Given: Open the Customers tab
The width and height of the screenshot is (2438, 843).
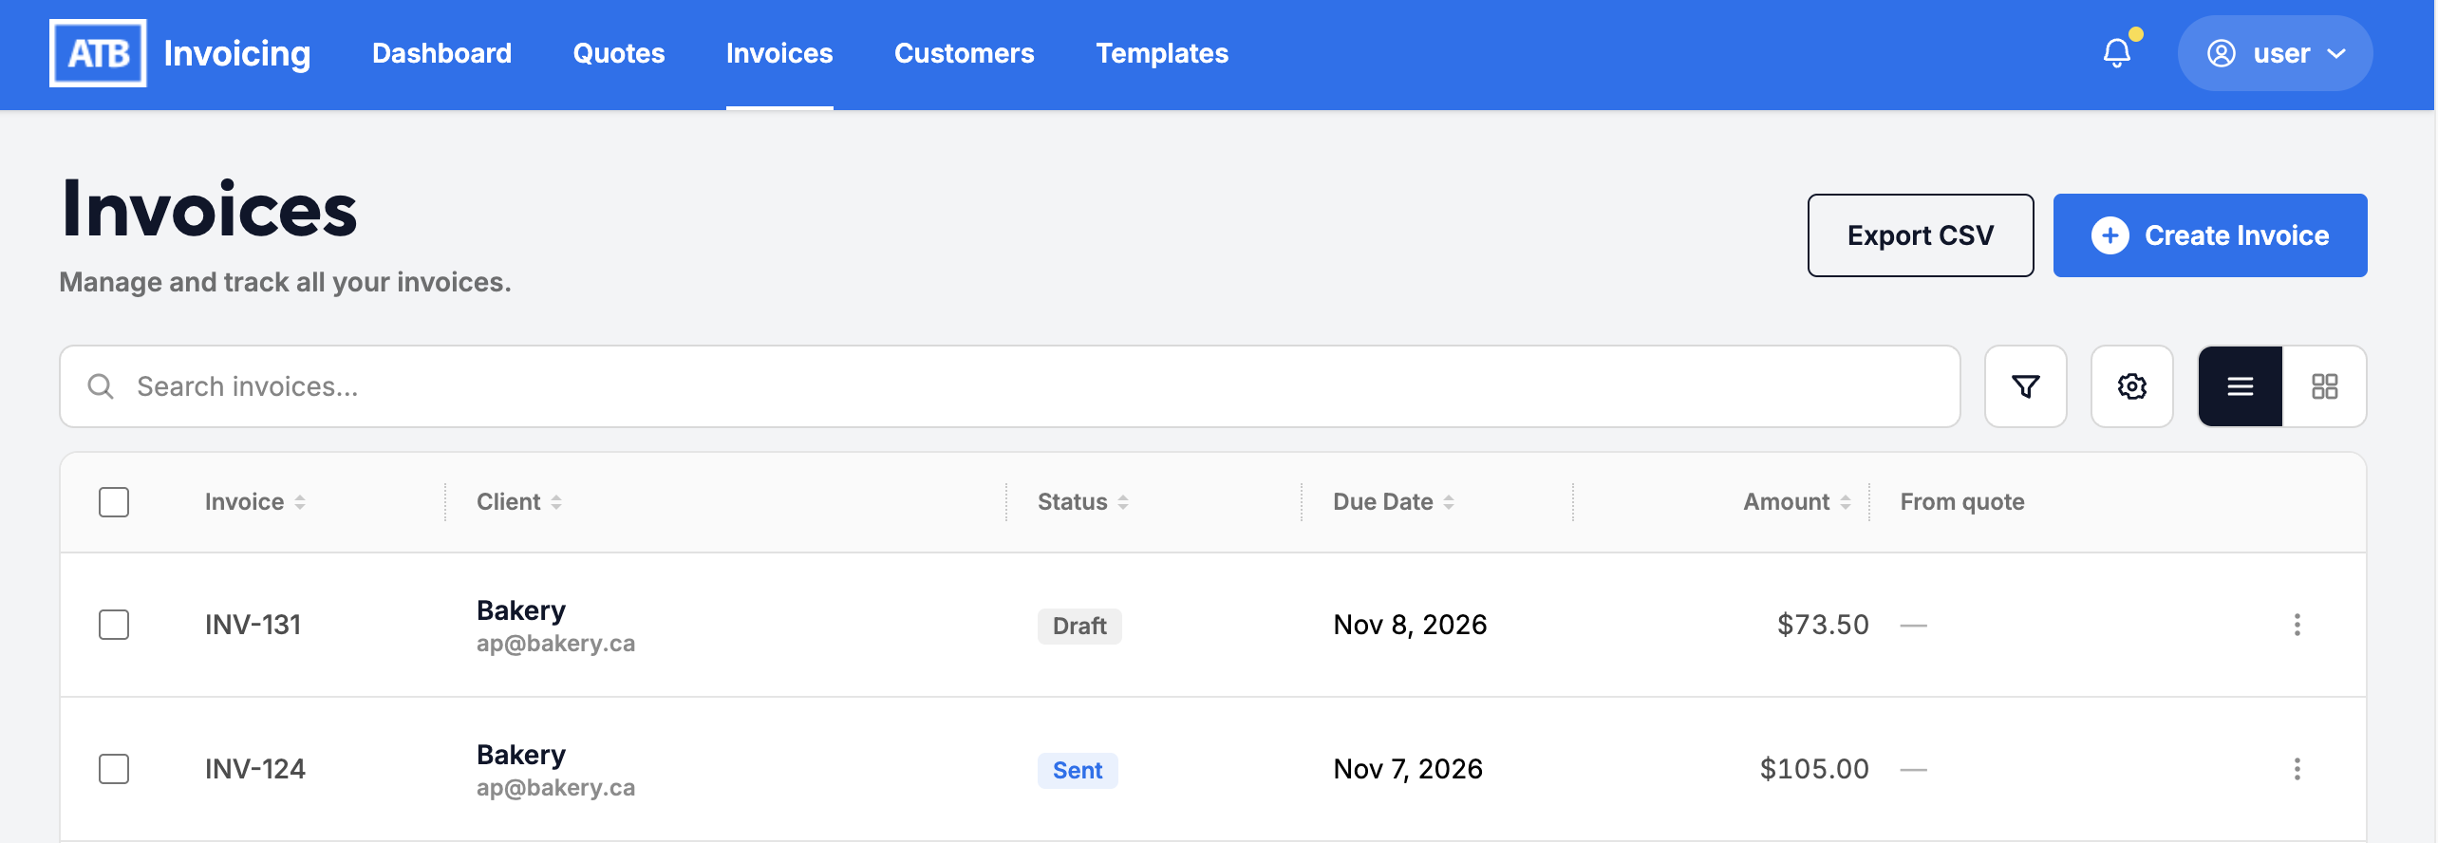Looking at the screenshot, I should (x=965, y=53).
